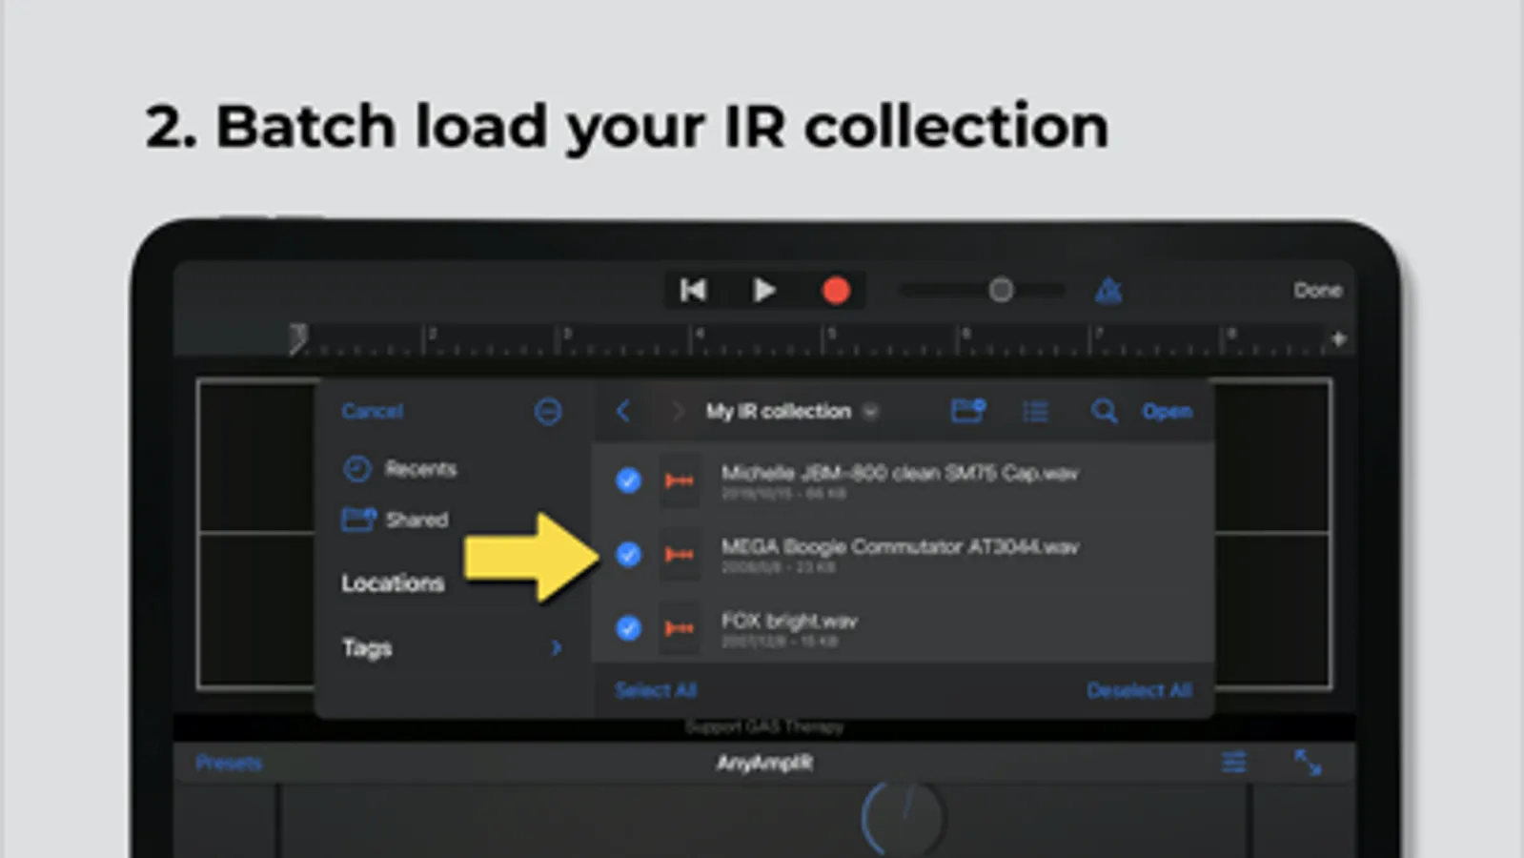The image size is (1524, 858).
Task: Navigate forward in the file browser
Action: (677, 411)
